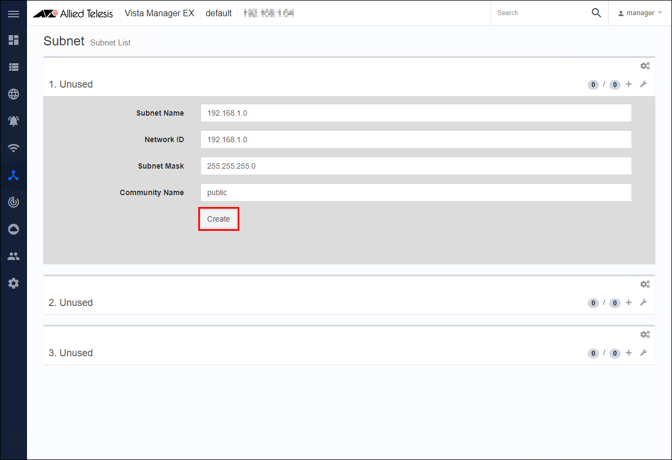Viewport: 672px width, 460px height.
Task: Open the alarm bell sidebar icon
Action: [14, 121]
